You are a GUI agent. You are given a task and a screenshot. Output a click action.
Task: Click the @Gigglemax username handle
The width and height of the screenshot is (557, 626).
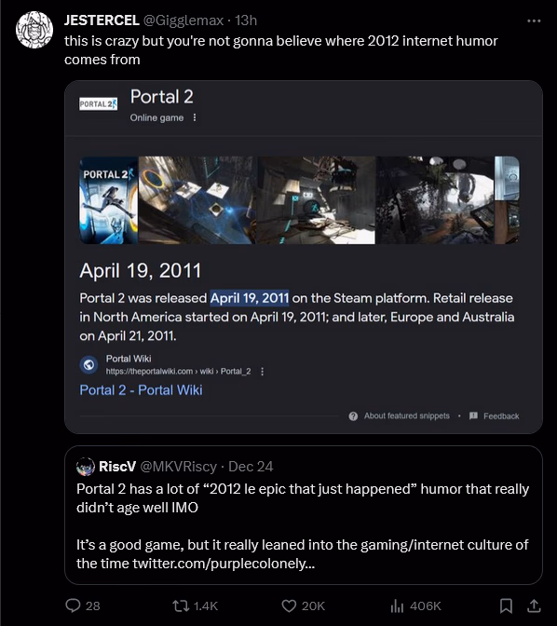click(x=183, y=20)
